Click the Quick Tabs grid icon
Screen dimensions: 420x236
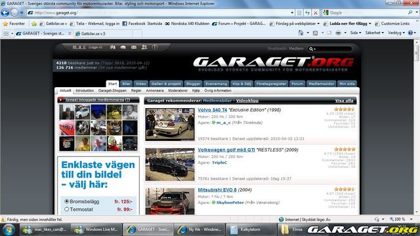(x=6, y=33)
